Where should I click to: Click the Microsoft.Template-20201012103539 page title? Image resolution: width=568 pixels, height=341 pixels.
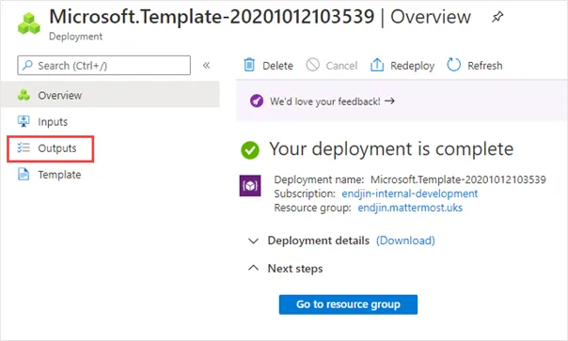(x=212, y=17)
